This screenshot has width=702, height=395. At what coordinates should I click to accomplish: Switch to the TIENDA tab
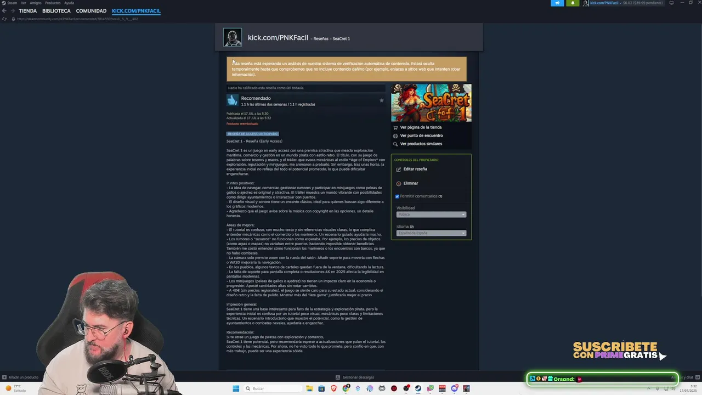28,11
